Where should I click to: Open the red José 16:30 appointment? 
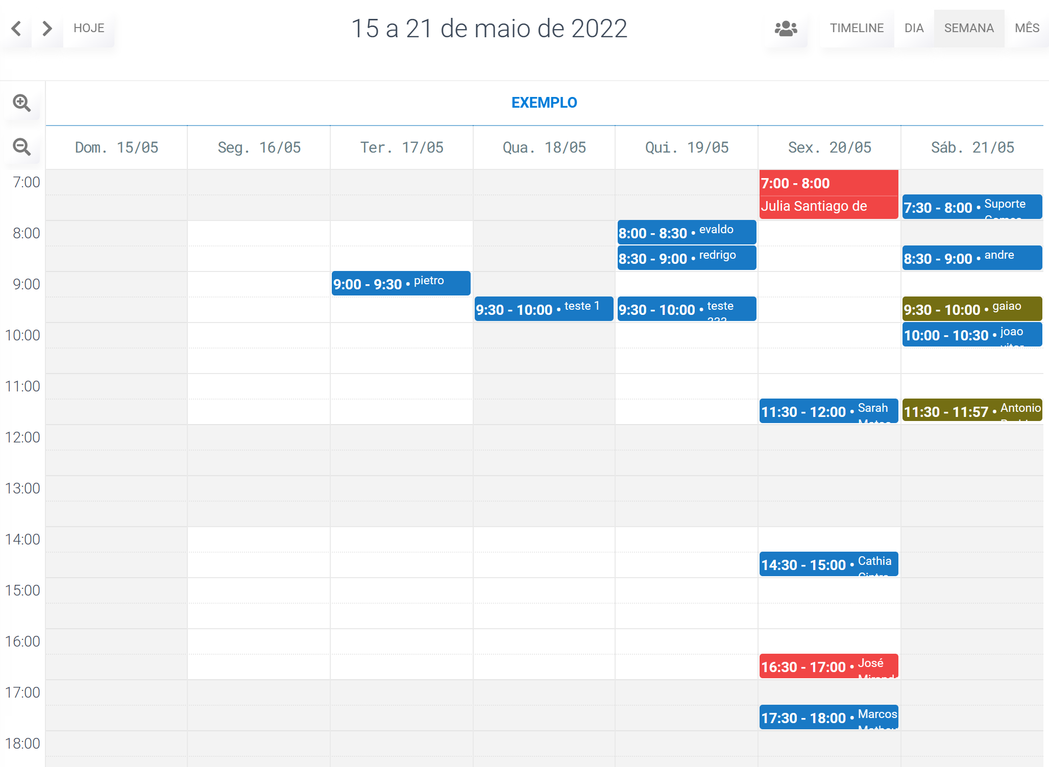click(828, 666)
